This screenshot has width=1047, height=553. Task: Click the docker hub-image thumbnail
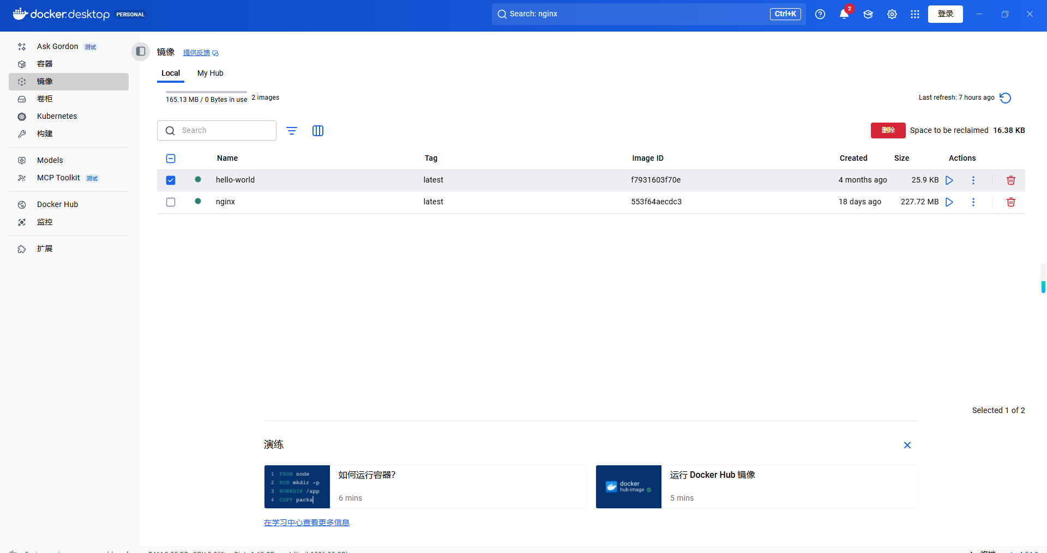[x=629, y=487]
